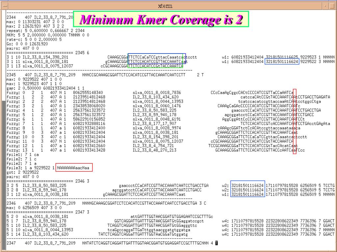Click the 'max: 0 6256509 407 3 0 0' line

pos(34,208)
